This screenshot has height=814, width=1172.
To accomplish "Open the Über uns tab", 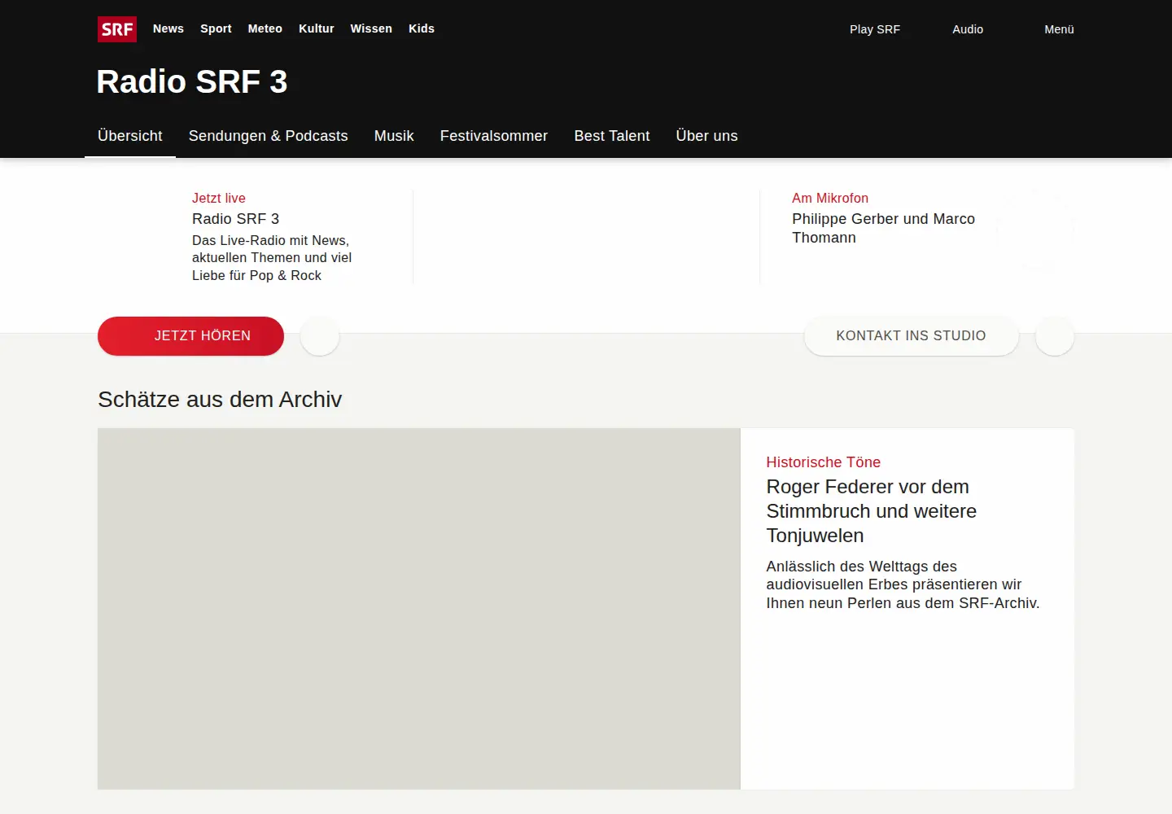I will click(707, 136).
